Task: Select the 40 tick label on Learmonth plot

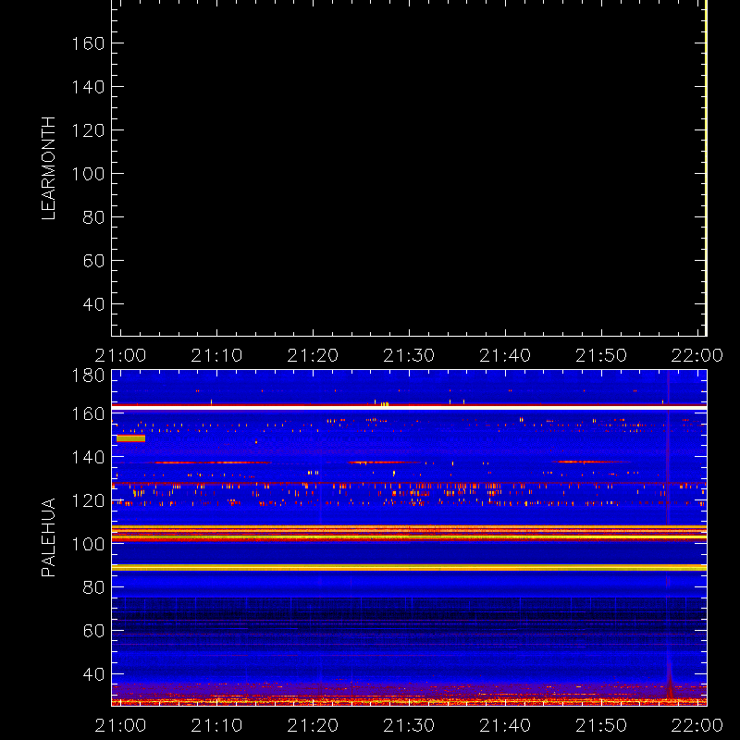Action: pos(93,304)
